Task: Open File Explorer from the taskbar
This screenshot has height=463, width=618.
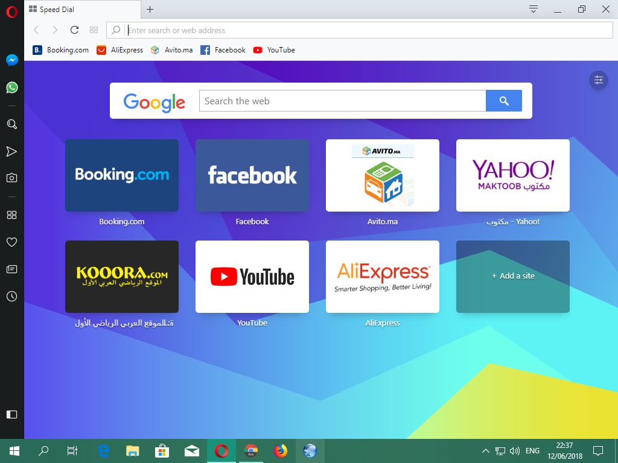Action: tap(133, 451)
